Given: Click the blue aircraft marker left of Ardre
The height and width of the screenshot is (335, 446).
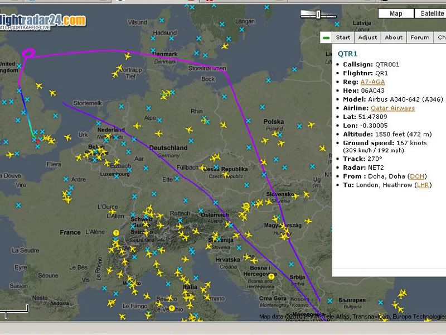Looking at the screenshot, I should tap(66, 179).
